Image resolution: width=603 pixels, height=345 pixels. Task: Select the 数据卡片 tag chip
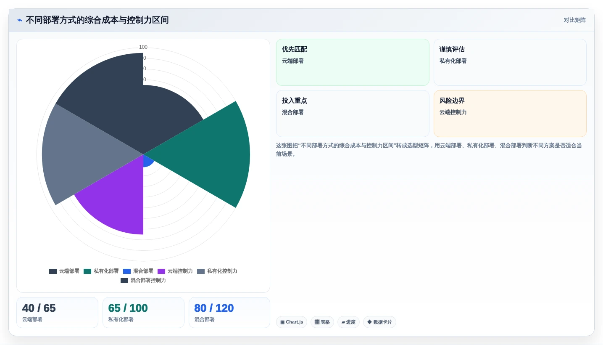[379, 322]
